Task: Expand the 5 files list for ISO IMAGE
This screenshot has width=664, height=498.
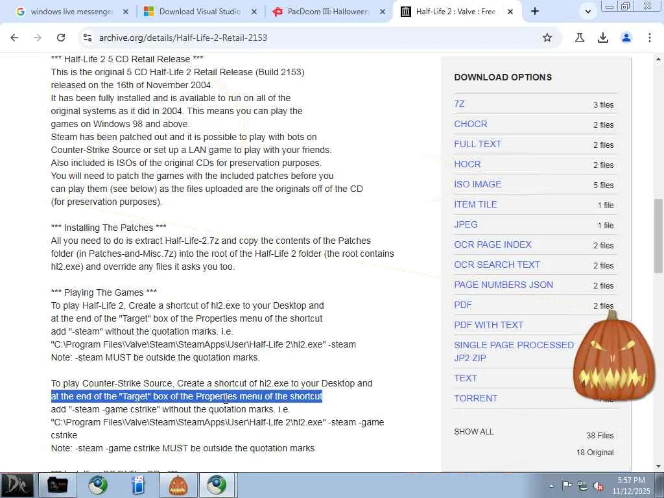Action: 603,185
